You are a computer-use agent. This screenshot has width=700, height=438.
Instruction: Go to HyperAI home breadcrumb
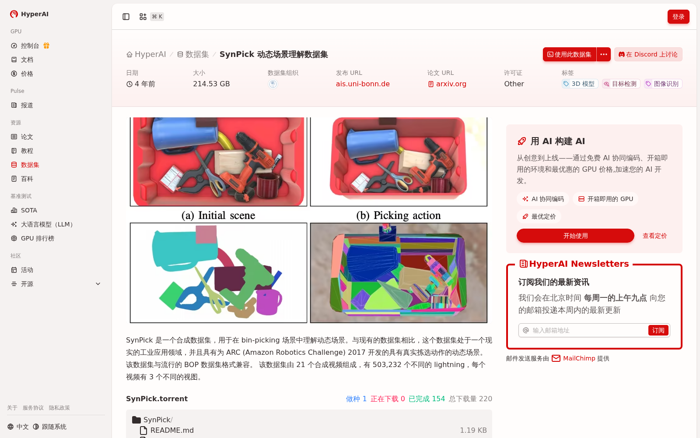pos(146,54)
